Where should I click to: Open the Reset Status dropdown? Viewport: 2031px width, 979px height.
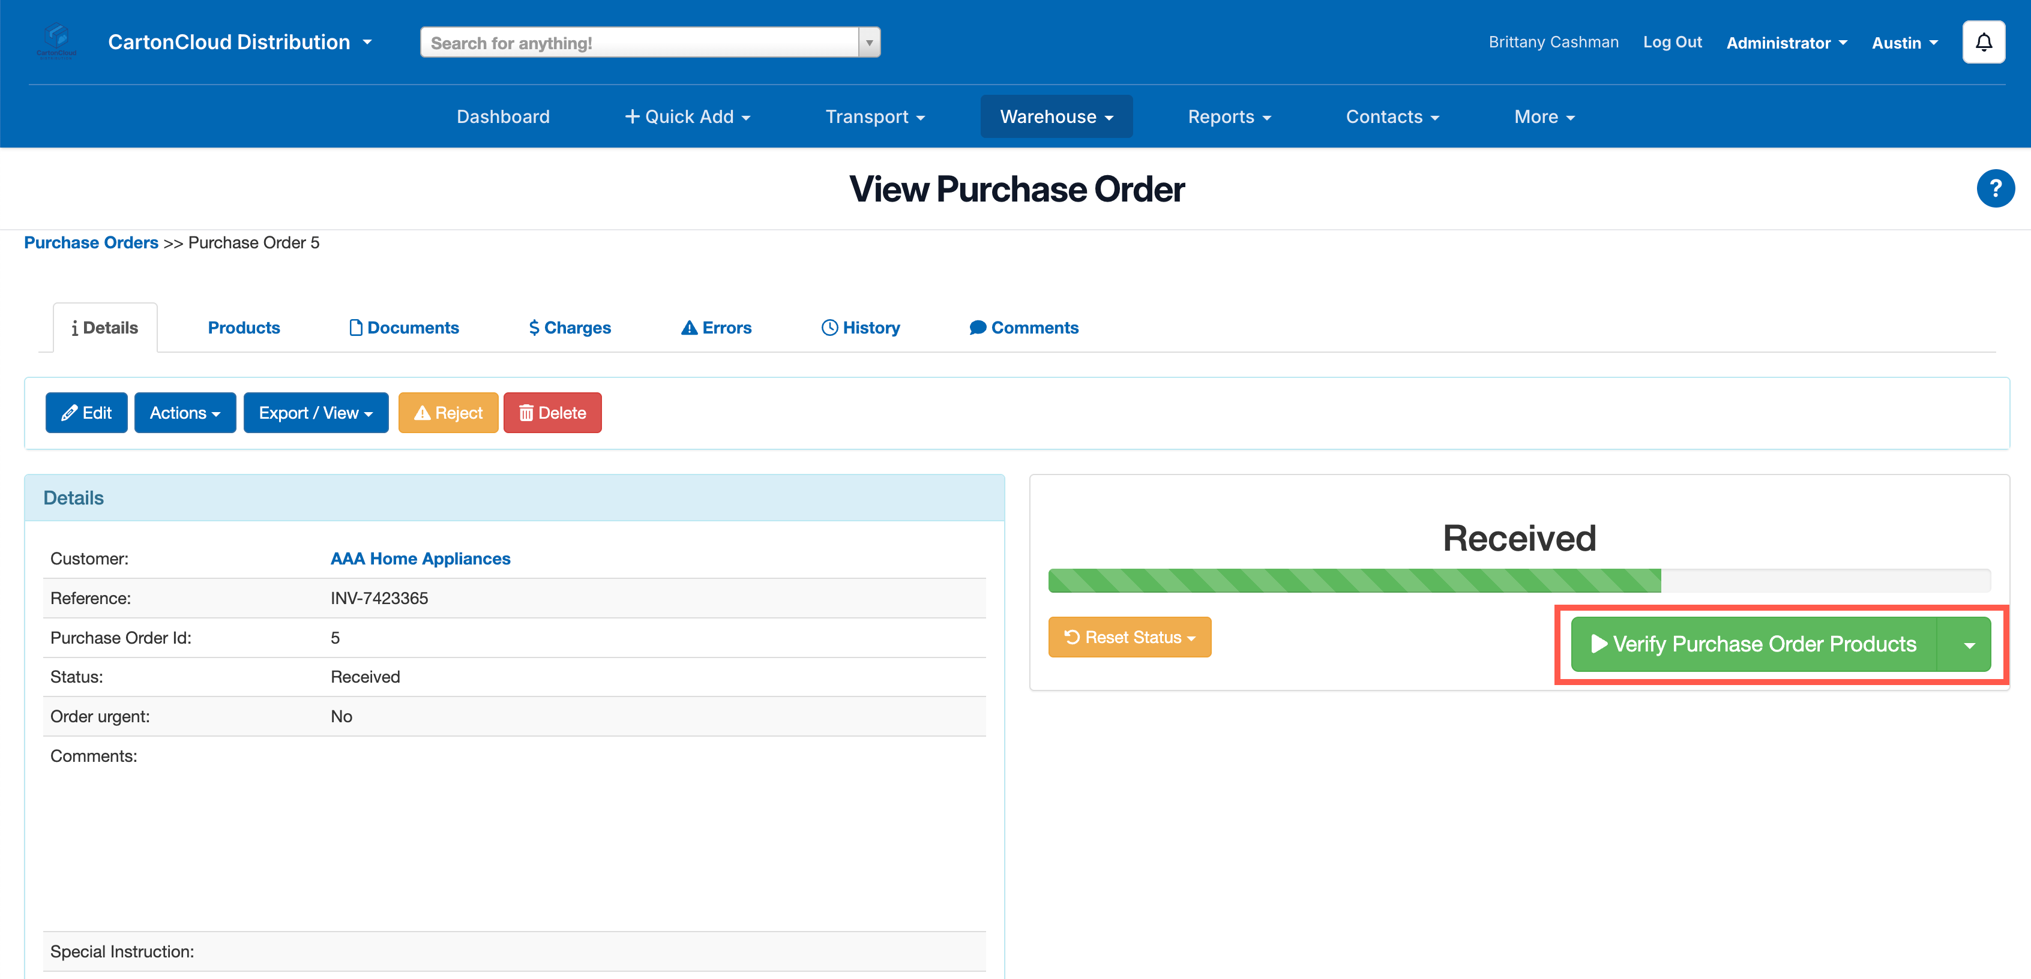[x=1129, y=637]
